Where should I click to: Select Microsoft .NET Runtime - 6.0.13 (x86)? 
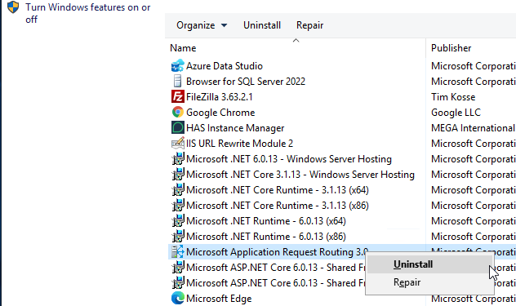click(x=266, y=237)
